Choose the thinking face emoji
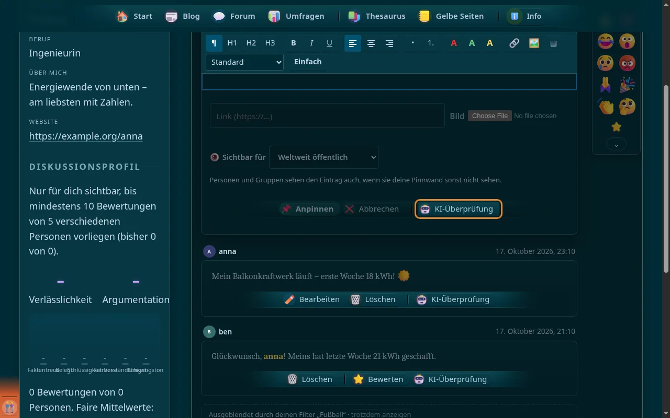670x418 pixels. pos(627,107)
